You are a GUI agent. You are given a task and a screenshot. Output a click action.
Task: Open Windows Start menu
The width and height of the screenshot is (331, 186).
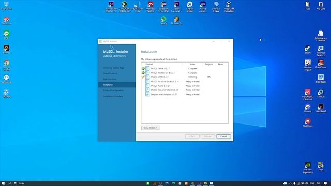(3, 183)
